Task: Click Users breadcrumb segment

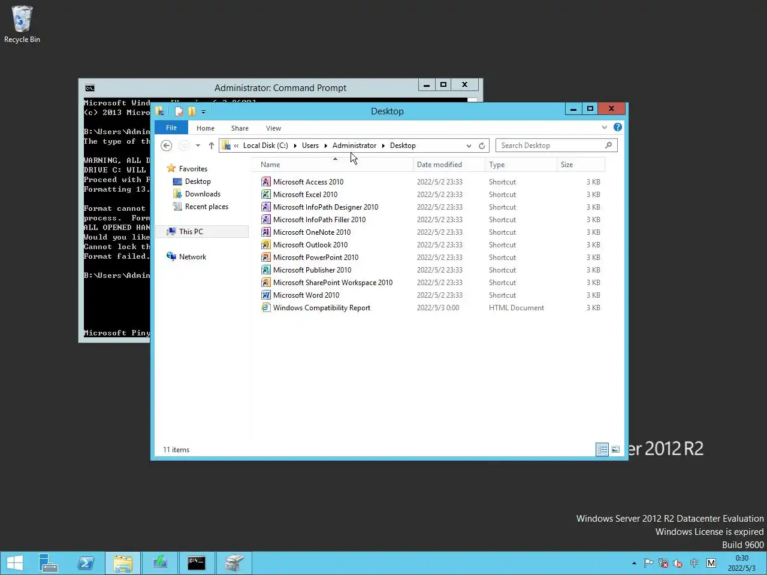Action: 310,146
